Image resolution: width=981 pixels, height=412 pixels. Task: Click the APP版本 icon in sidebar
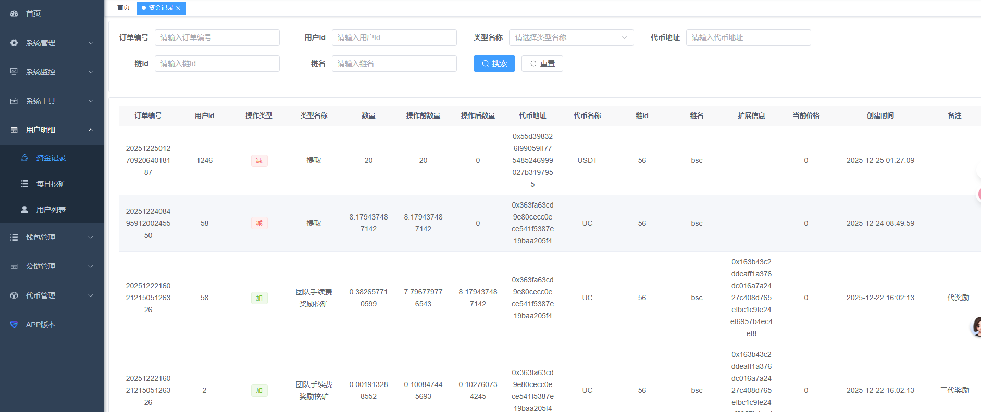click(x=14, y=325)
